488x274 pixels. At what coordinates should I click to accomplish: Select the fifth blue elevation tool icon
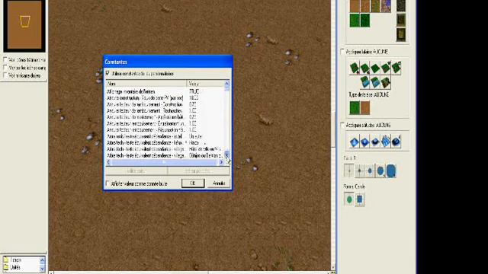[x=396, y=142]
